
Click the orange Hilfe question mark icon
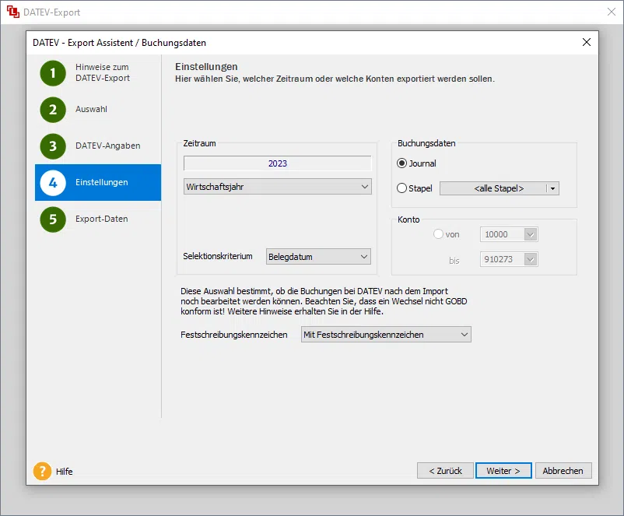42,471
